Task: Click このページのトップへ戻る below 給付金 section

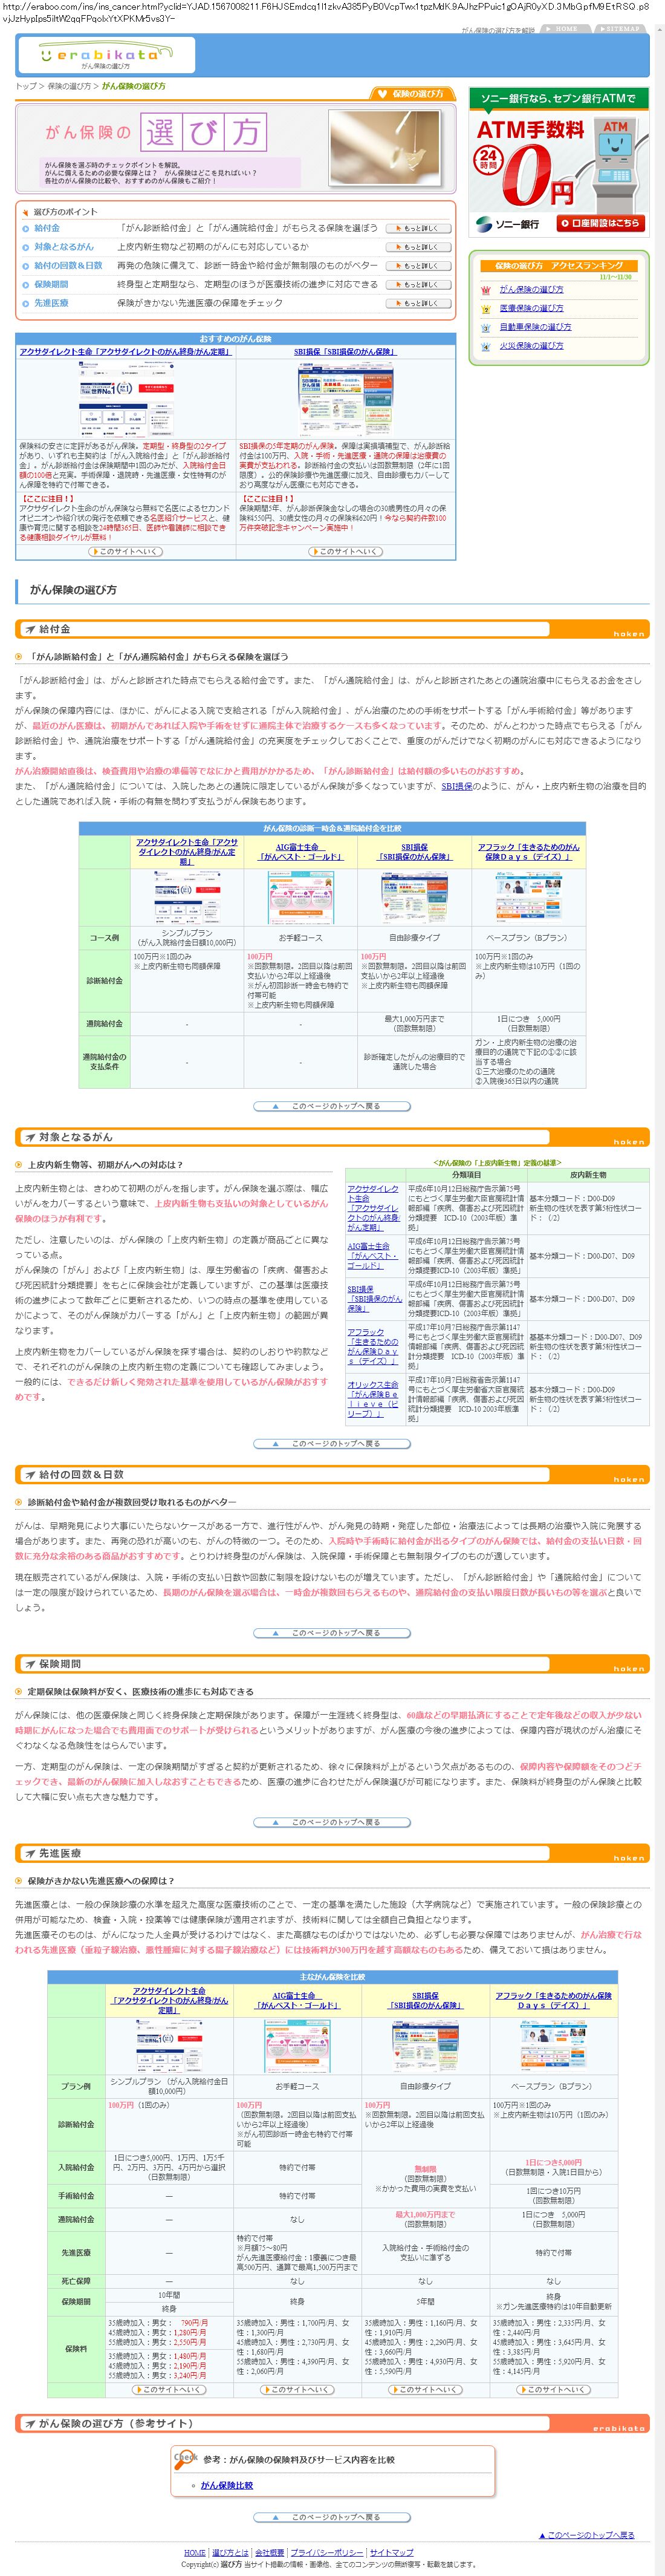Action: click(332, 1106)
